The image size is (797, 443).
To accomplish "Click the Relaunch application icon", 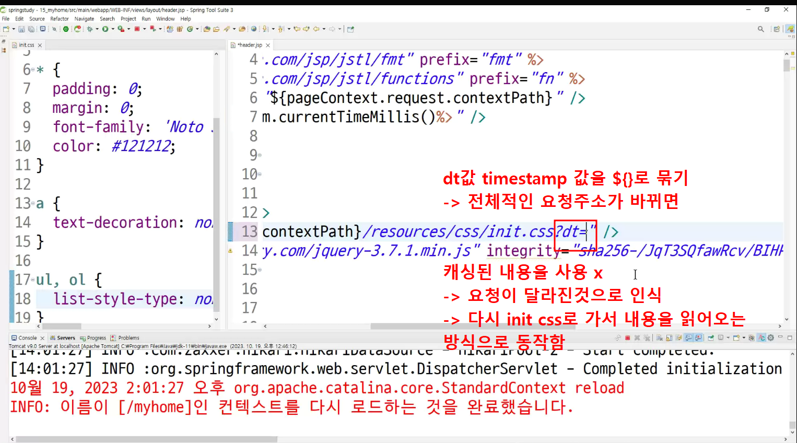I will click(x=77, y=29).
